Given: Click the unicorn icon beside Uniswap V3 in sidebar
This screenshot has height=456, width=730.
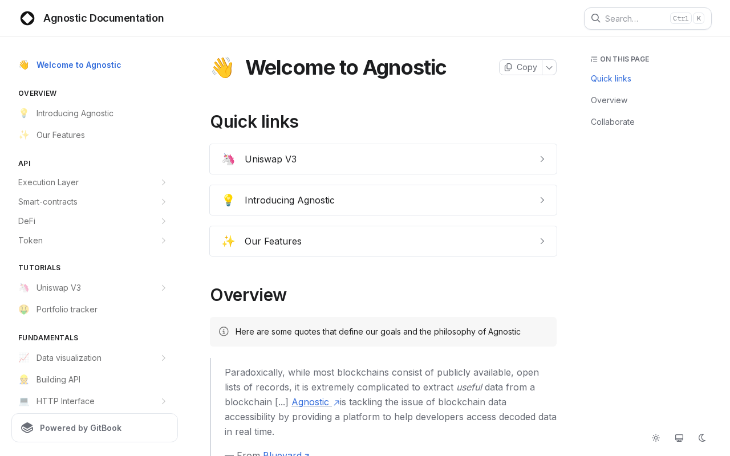Looking at the screenshot, I should pyautogui.click(x=24, y=288).
